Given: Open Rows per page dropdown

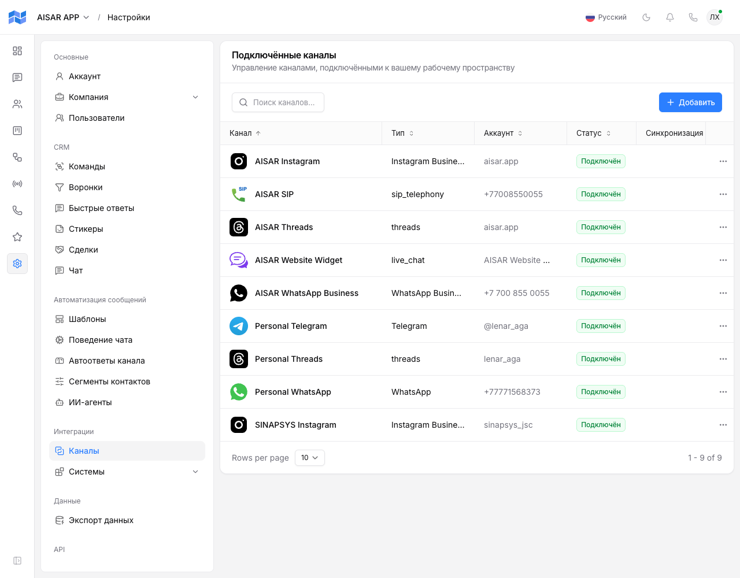Looking at the screenshot, I should tap(310, 458).
